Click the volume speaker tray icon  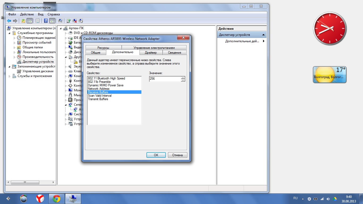coord(328,199)
